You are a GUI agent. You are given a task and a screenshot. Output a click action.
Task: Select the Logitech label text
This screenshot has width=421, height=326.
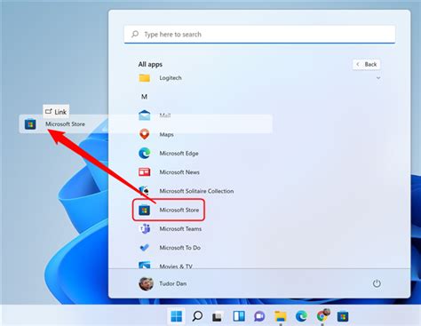click(x=171, y=78)
